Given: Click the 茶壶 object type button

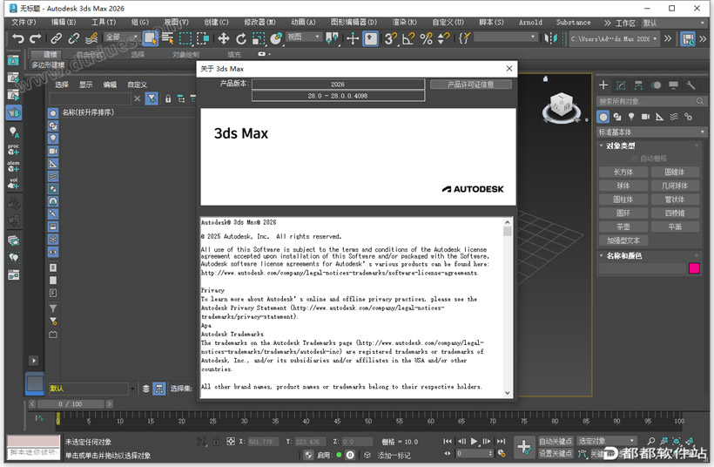Looking at the screenshot, I should coord(623,227).
